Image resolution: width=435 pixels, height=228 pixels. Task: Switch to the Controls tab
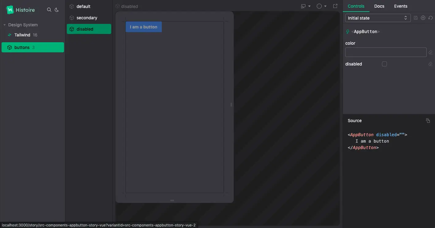tap(356, 6)
